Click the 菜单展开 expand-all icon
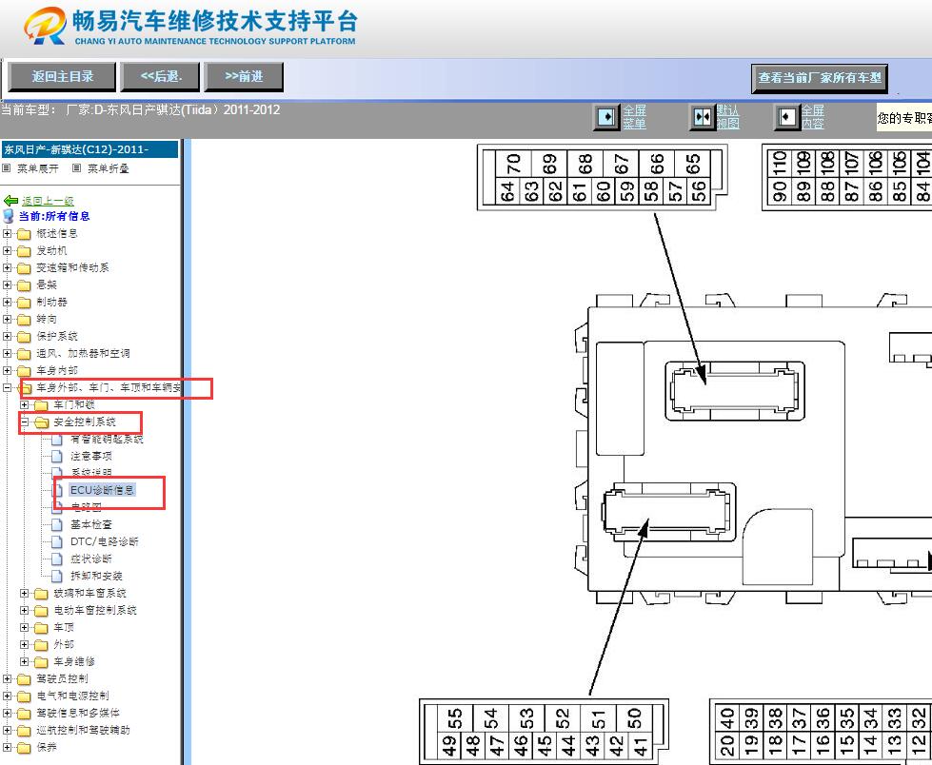Viewport: 932px width, 765px height. click(x=6, y=168)
